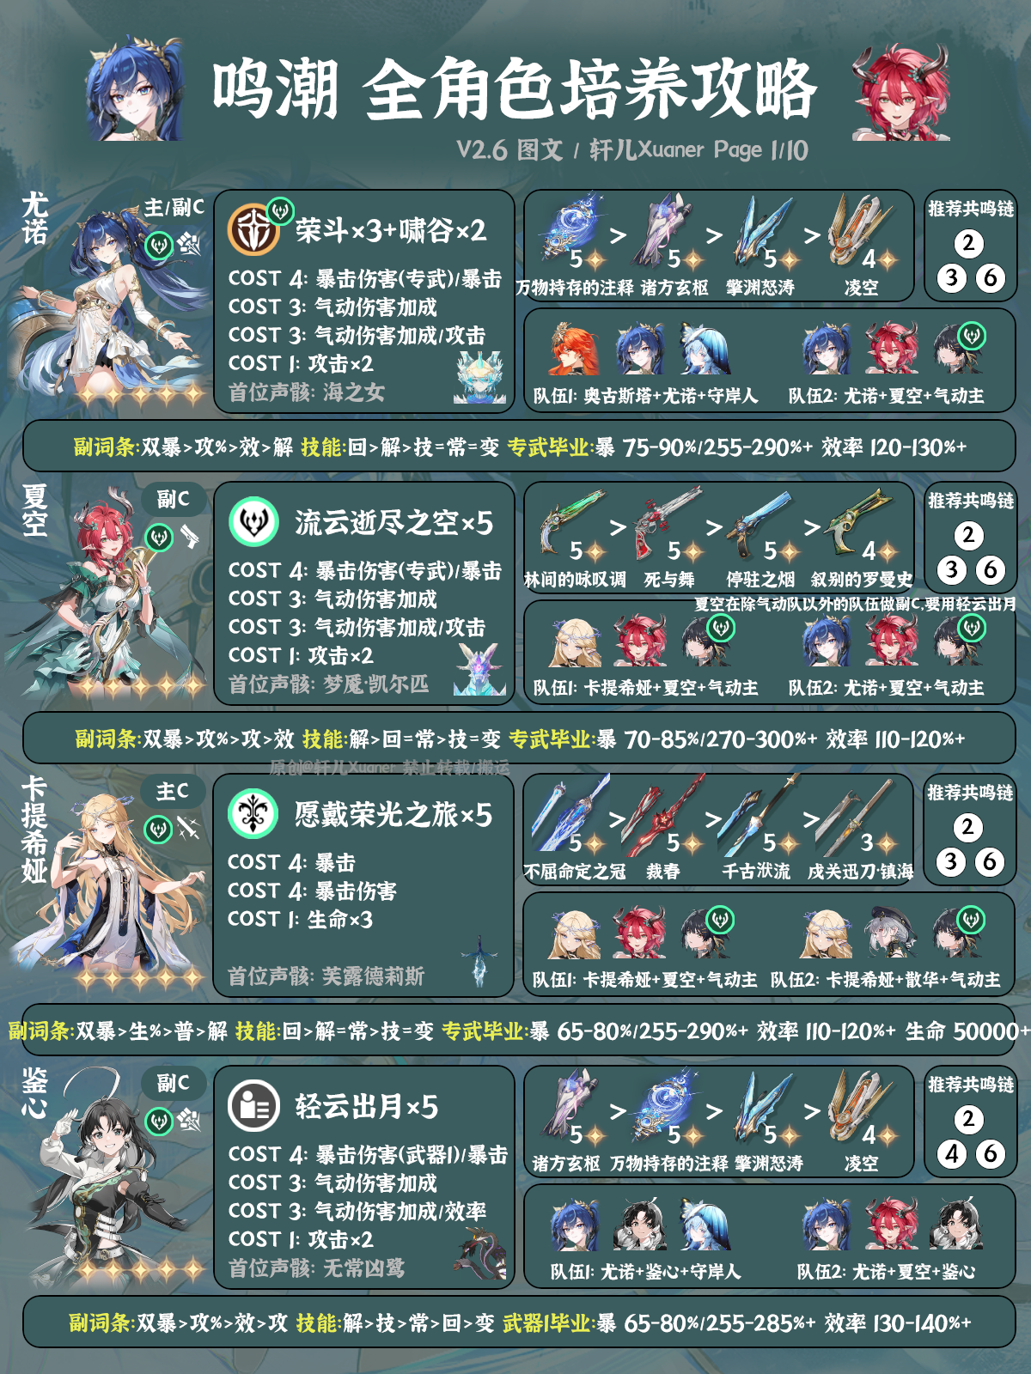Click the 荣斗 sonata set icon

coord(253,230)
